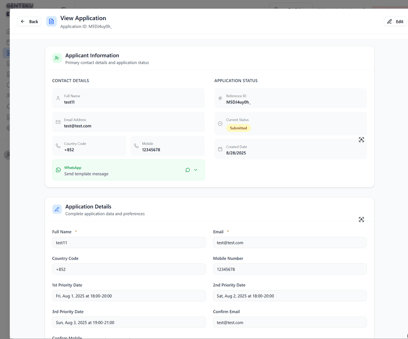Viewport: 408px width, 339px height.
Task: Click the Full Name input field
Action: 128,242
